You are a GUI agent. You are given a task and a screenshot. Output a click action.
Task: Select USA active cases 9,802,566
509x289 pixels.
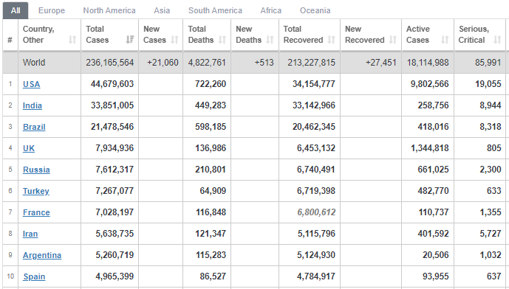point(430,84)
